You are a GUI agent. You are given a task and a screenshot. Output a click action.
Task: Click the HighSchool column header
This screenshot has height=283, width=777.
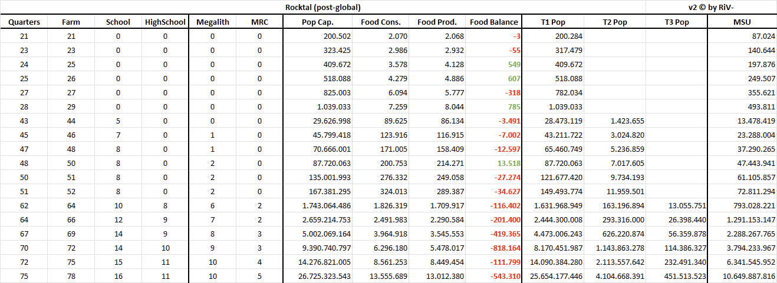click(165, 22)
